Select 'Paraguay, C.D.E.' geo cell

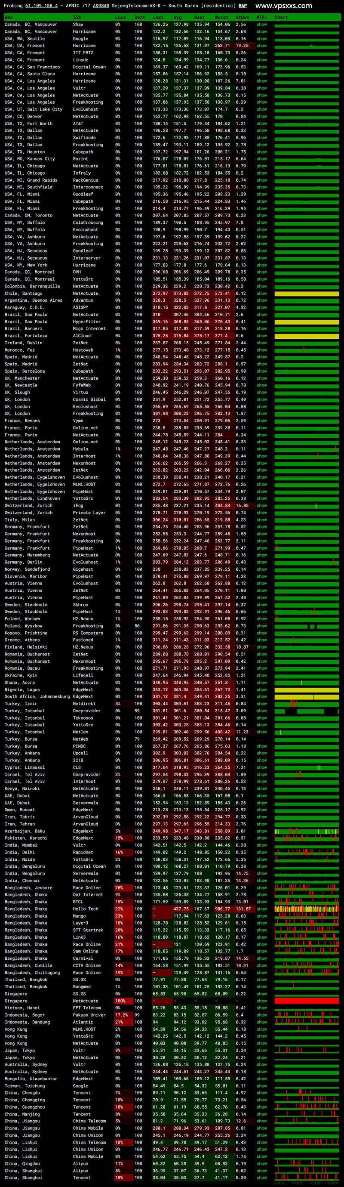tap(25, 307)
